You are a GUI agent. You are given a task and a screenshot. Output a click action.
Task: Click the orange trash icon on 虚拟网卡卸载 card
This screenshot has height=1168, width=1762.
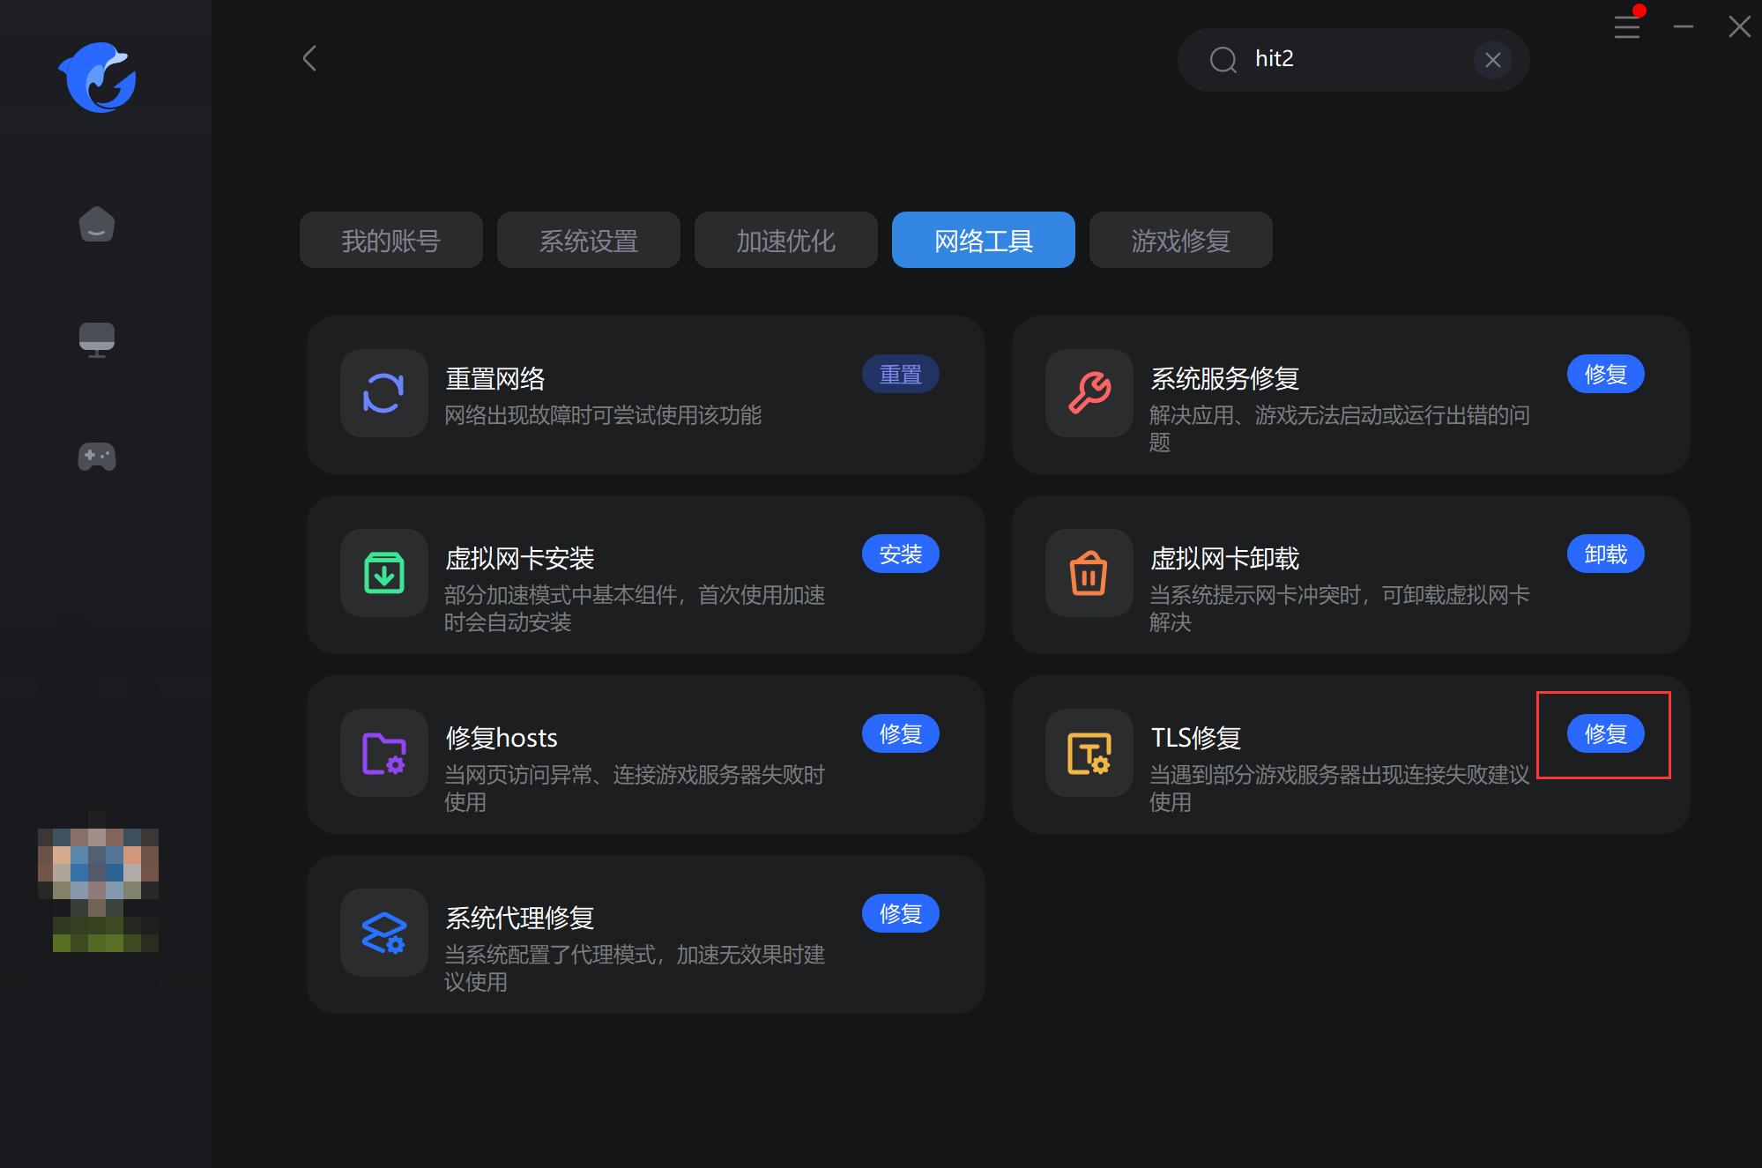pos(1088,574)
